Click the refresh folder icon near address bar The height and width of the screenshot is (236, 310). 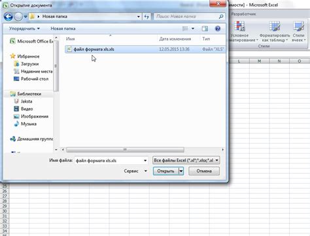(x=146, y=16)
